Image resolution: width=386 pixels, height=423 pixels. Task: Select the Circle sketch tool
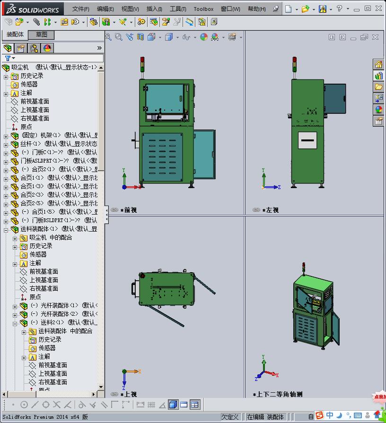coord(25,405)
